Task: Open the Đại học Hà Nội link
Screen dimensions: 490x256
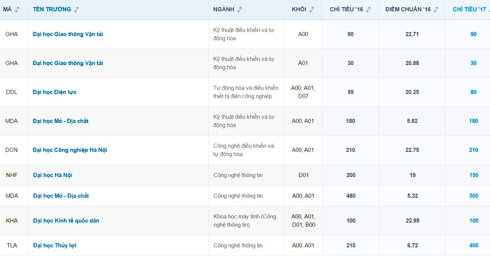Action: [x=53, y=175]
